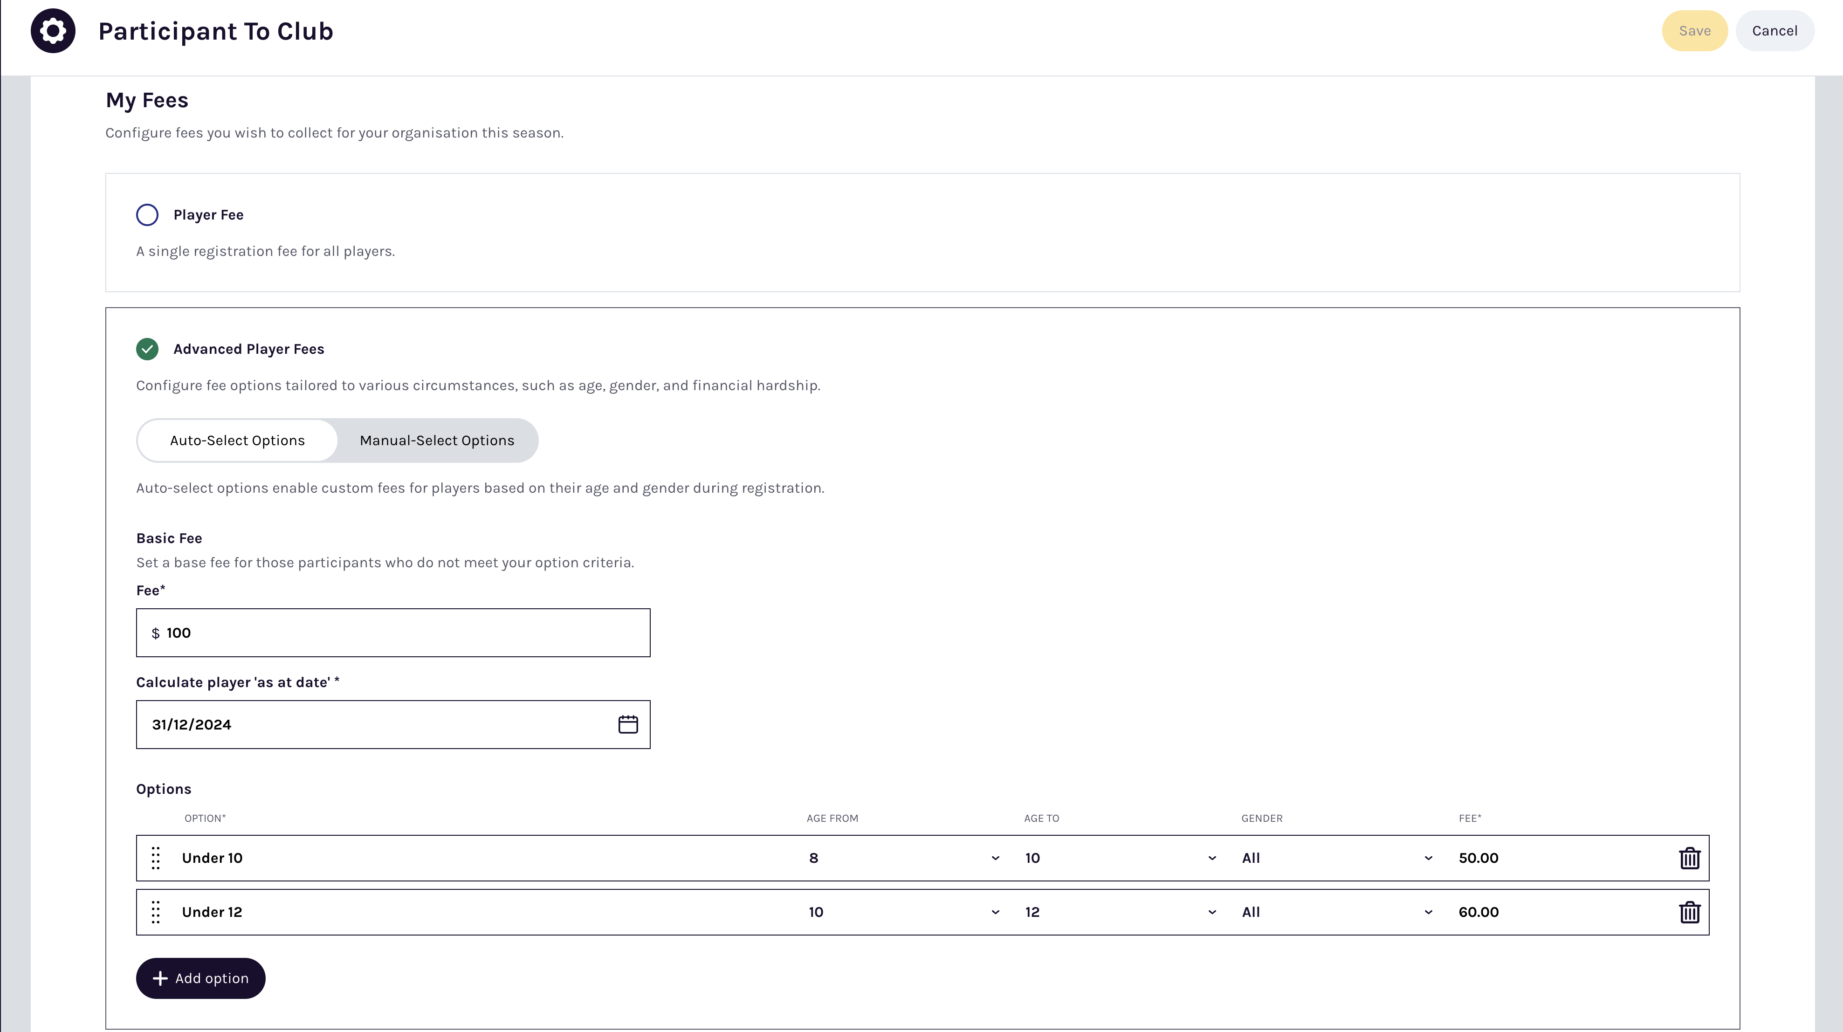This screenshot has height=1032, width=1843.
Task: Switch to Manual-Select Options tab
Action: [436, 441]
